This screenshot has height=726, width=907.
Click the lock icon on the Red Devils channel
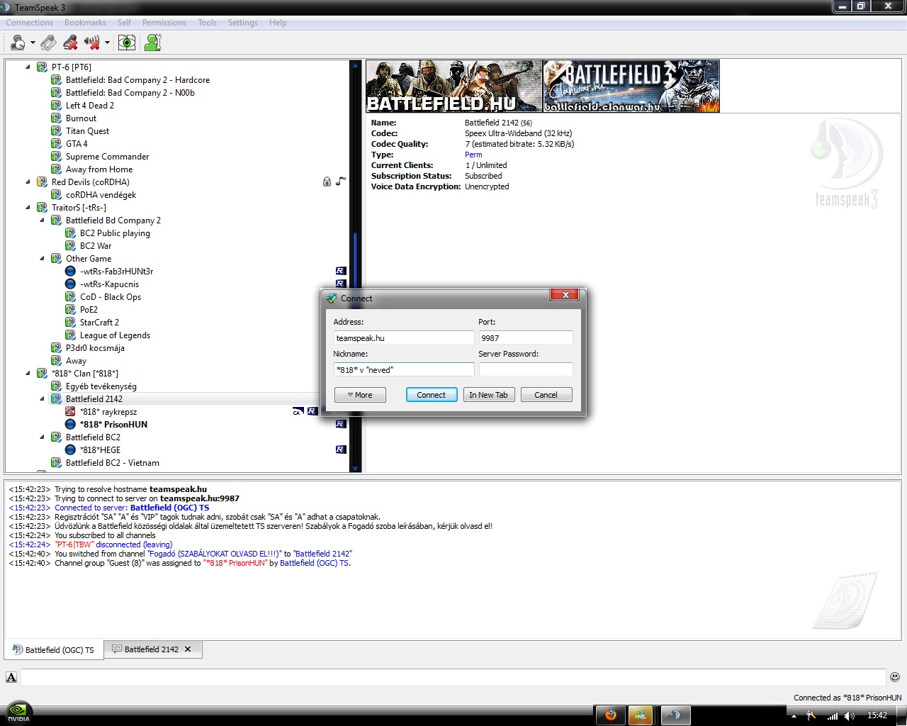coord(327,181)
